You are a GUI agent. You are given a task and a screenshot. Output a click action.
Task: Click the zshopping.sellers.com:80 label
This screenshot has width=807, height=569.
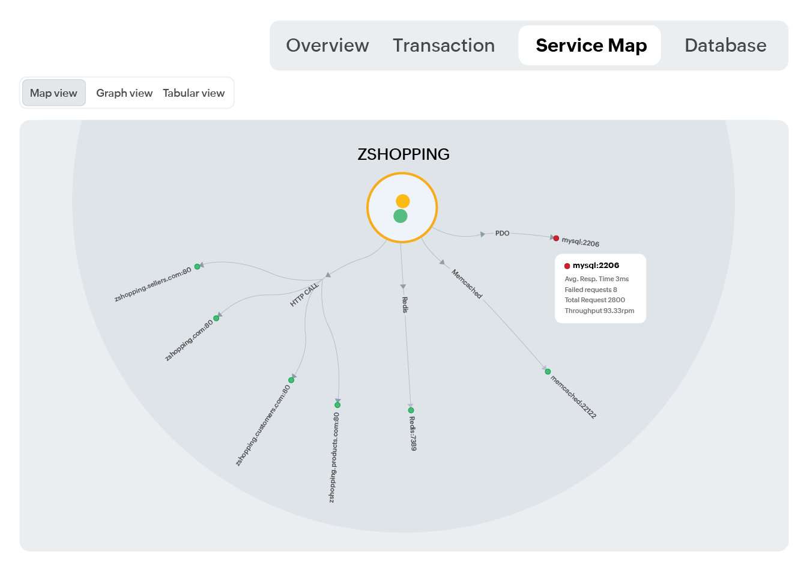pos(153,285)
